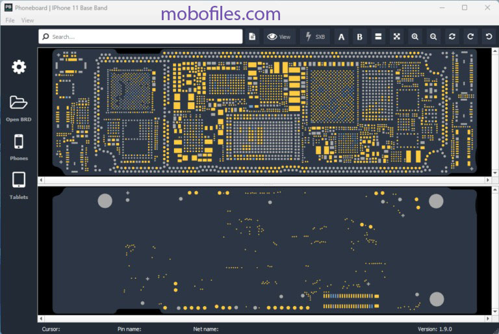Viewport: 499px width, 334px height.
Task: Click the Cursor: status label
Action: [51, 329]
